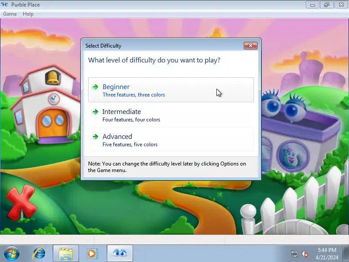
Task: Click 'Three features, three colors' text
Action: (x=134, y=95)
